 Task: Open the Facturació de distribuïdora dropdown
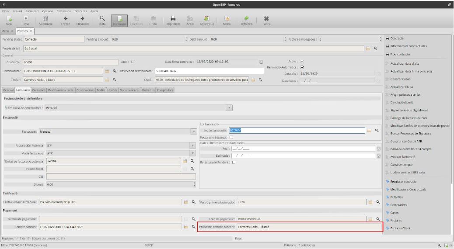click(229, 108)
